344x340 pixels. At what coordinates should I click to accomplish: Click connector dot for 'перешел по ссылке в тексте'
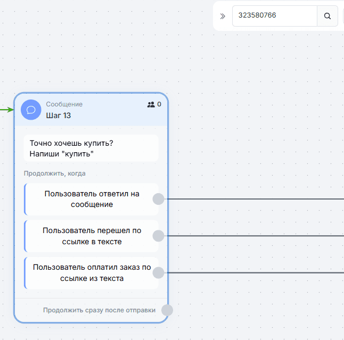tap(158, 236)
